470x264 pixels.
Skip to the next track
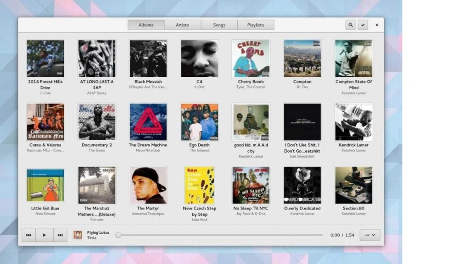tap(60, 235)
